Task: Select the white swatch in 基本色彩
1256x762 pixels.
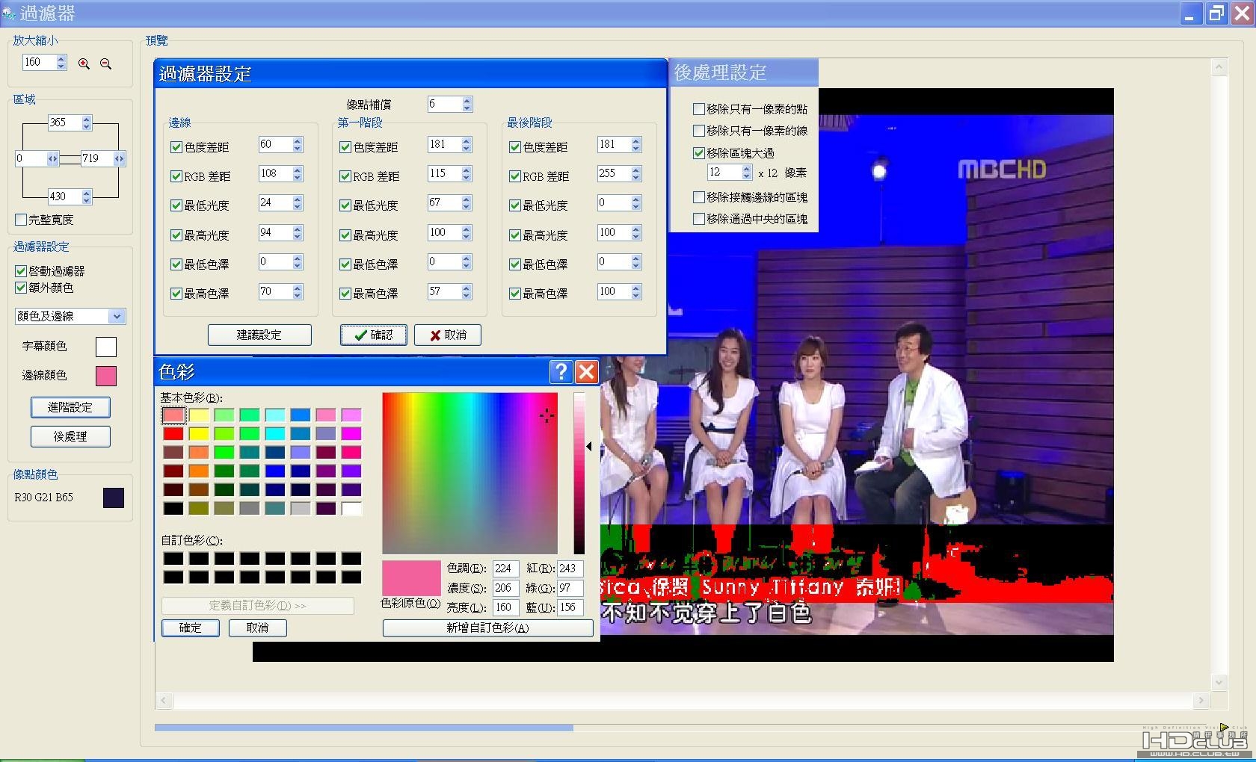Action: pyautogui.click(x=351, y=509)
